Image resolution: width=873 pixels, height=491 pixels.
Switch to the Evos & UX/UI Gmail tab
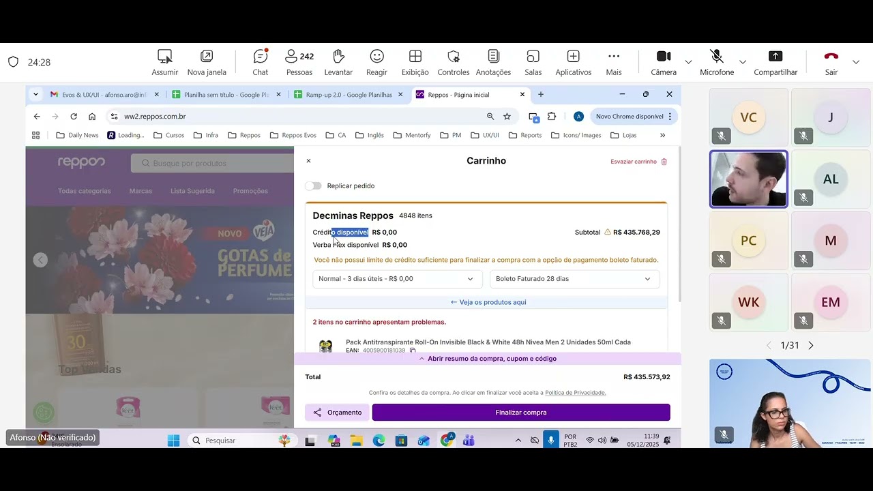104,95
